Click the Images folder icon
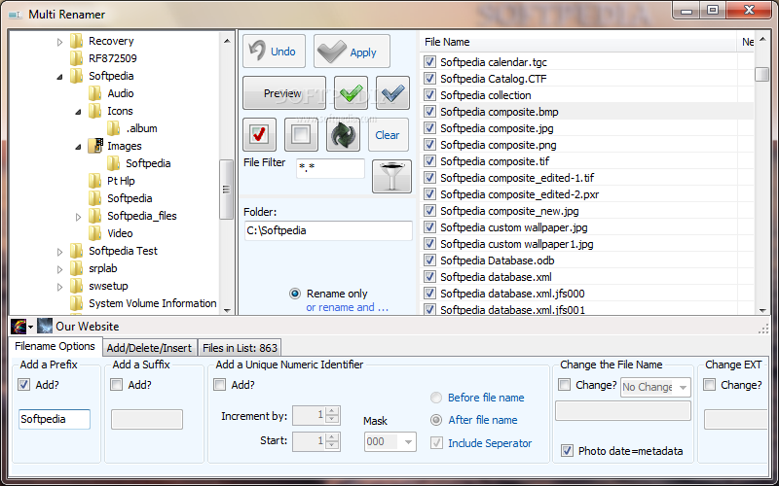The image size is (779, 486). [x=94, y=146]
